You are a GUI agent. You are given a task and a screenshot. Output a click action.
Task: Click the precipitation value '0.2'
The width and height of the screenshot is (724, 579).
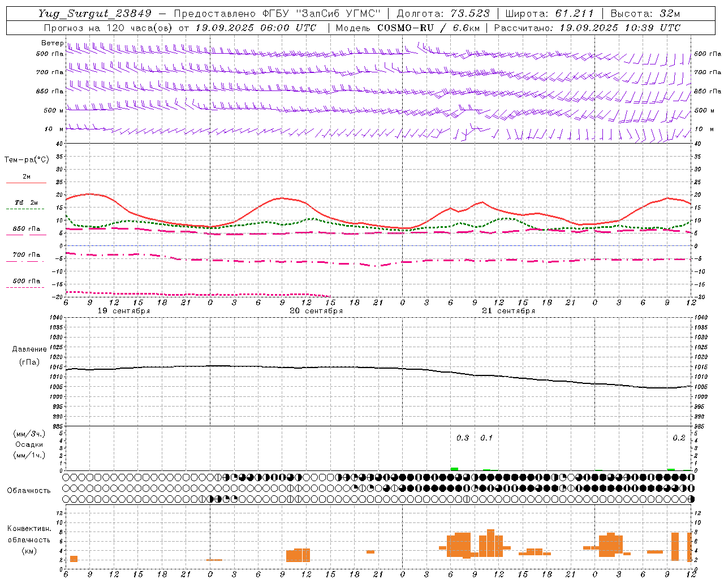coord(679,438)
